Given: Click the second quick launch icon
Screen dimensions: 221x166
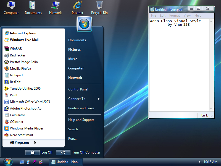Looking at the screenshot, I should pyautogui.click(x=28, y=162).
